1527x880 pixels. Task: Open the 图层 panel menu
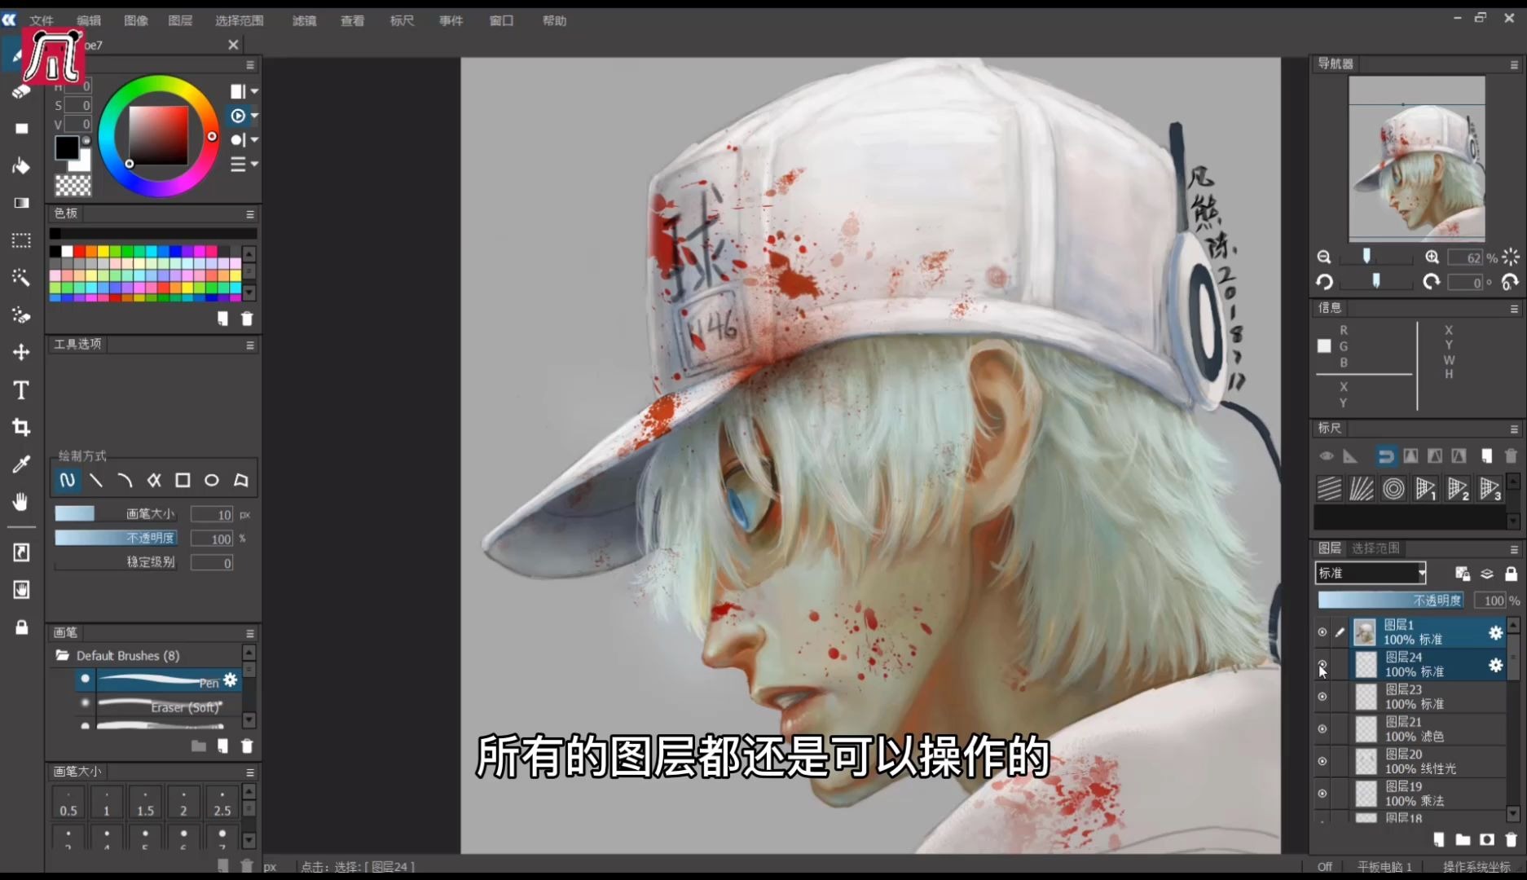pyautogui.click(x=1514, y=549)
